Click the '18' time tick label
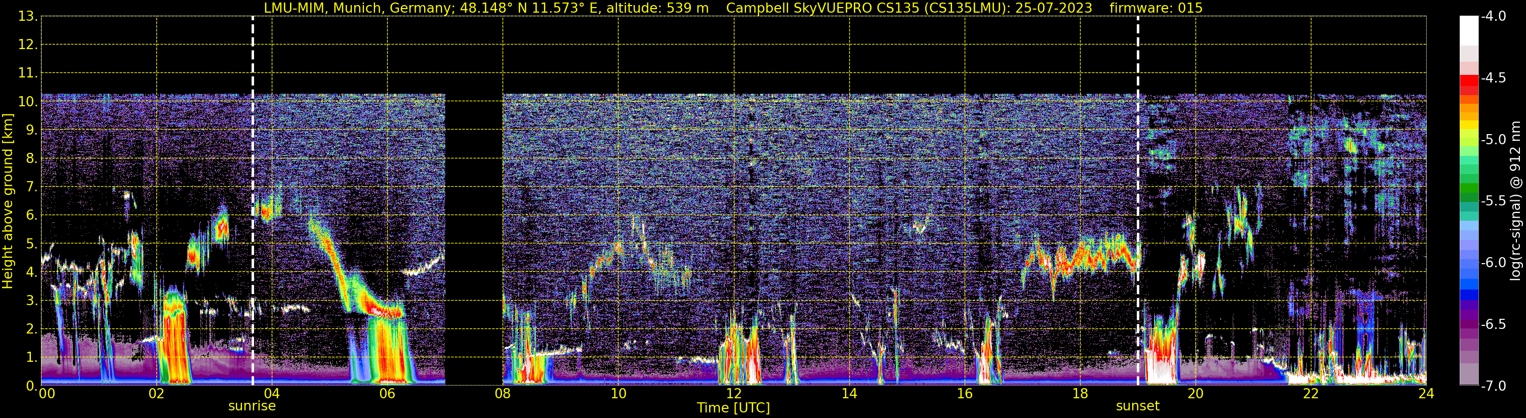This screenshot has height=418, width=1526. tap(1081, 394)
